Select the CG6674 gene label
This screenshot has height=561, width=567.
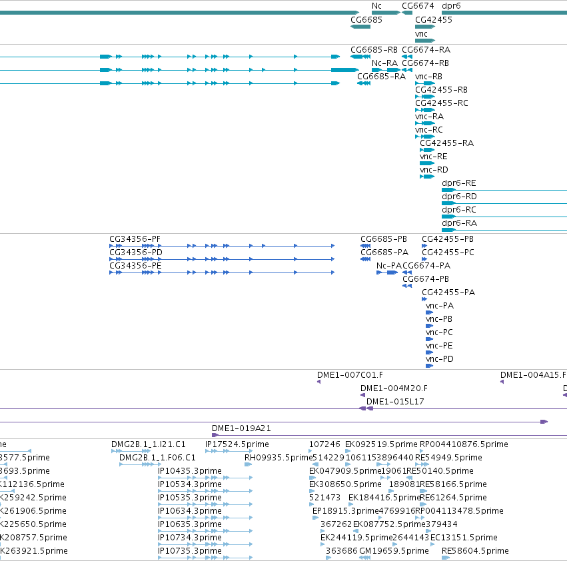click(x=418, y=6)
